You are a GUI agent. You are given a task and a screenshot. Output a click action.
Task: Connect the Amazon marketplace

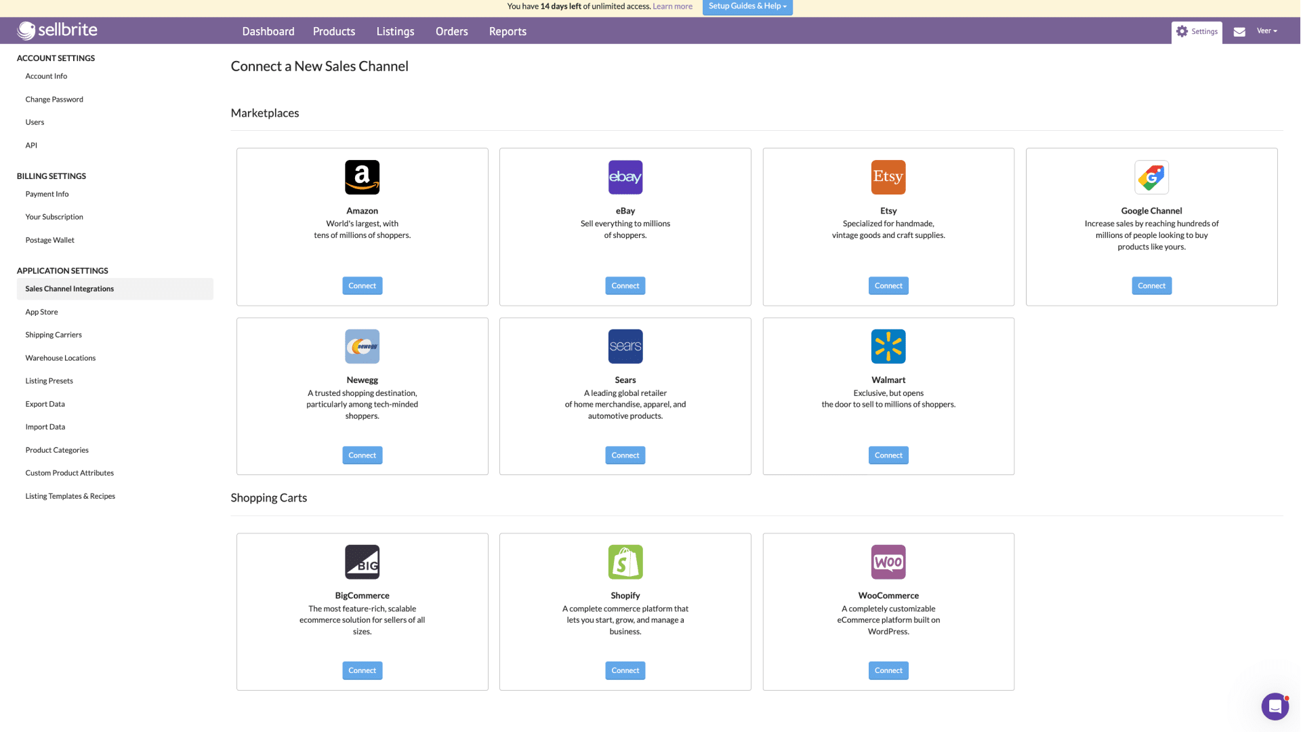[362, 286]
